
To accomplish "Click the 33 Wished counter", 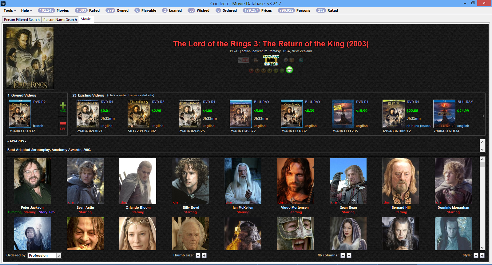I will (x=199, y=10).
